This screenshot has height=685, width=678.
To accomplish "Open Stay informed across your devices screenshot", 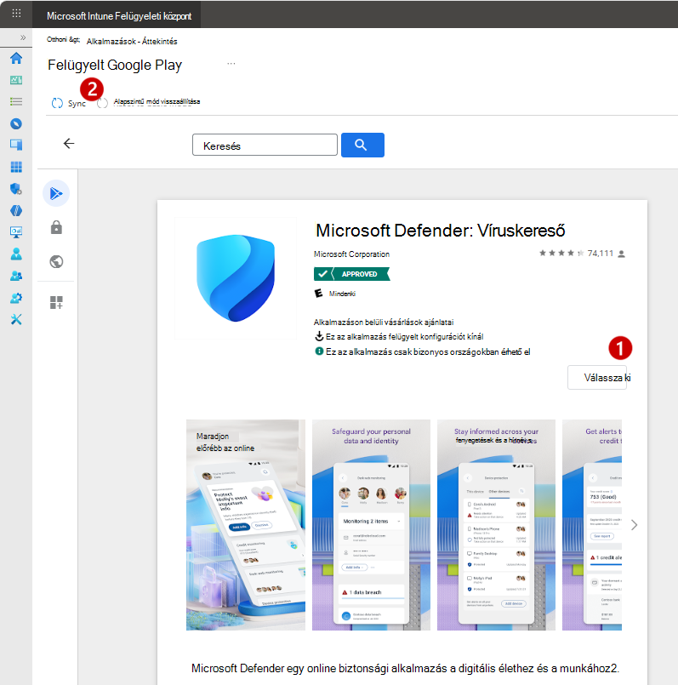I will point(496,525).
